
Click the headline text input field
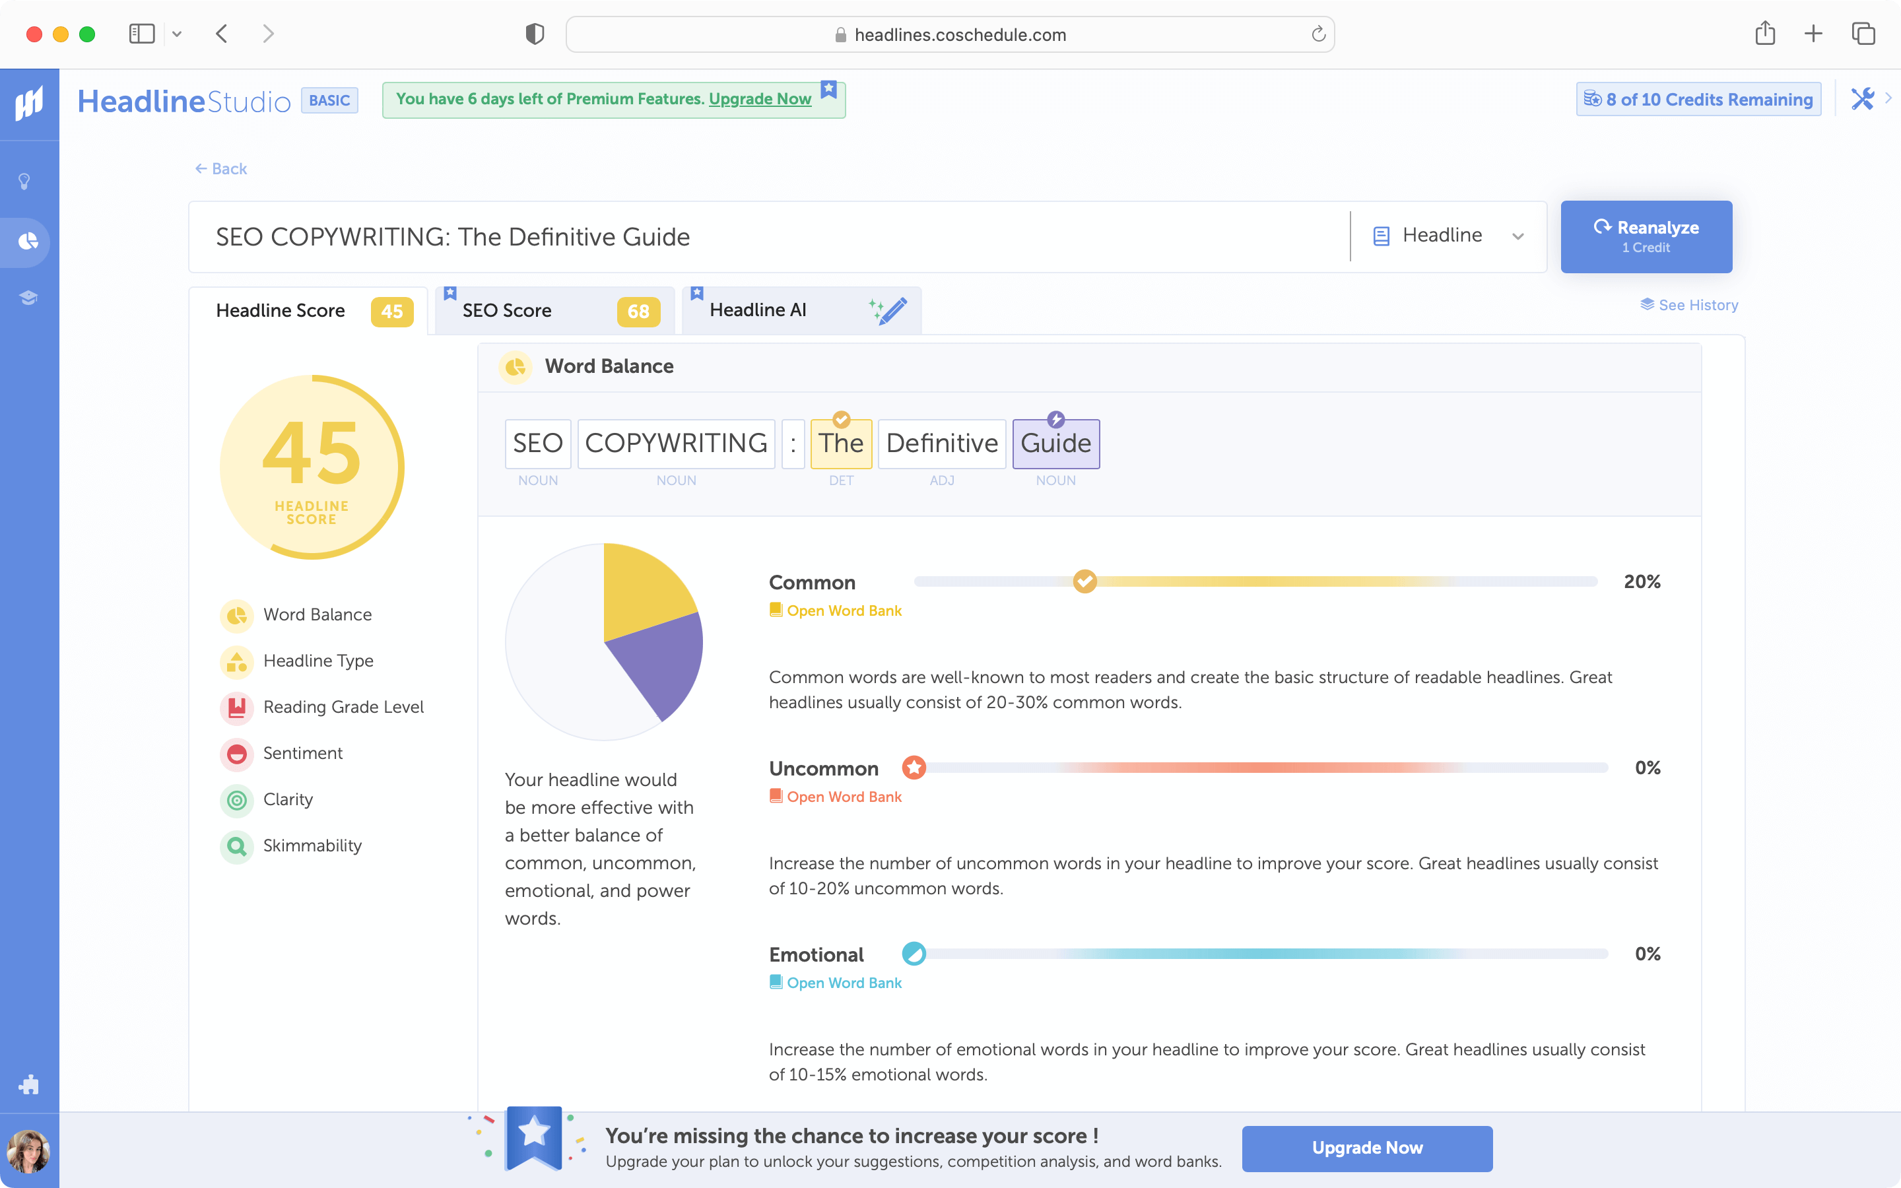click(770, 236)
